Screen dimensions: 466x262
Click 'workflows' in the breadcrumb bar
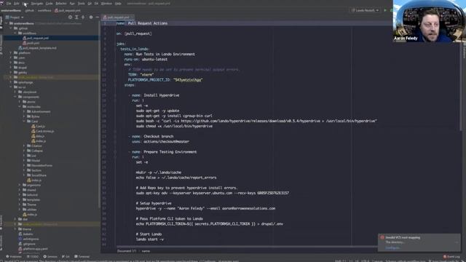[x=44, y=10]
